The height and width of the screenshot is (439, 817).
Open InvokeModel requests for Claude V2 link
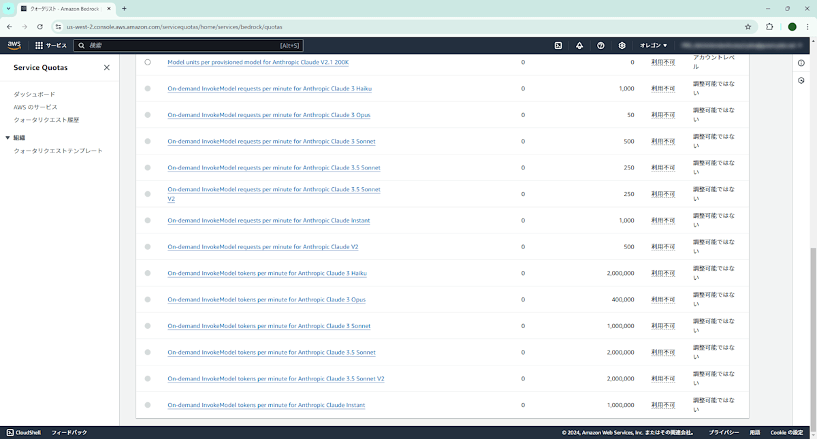click(263, 246)
